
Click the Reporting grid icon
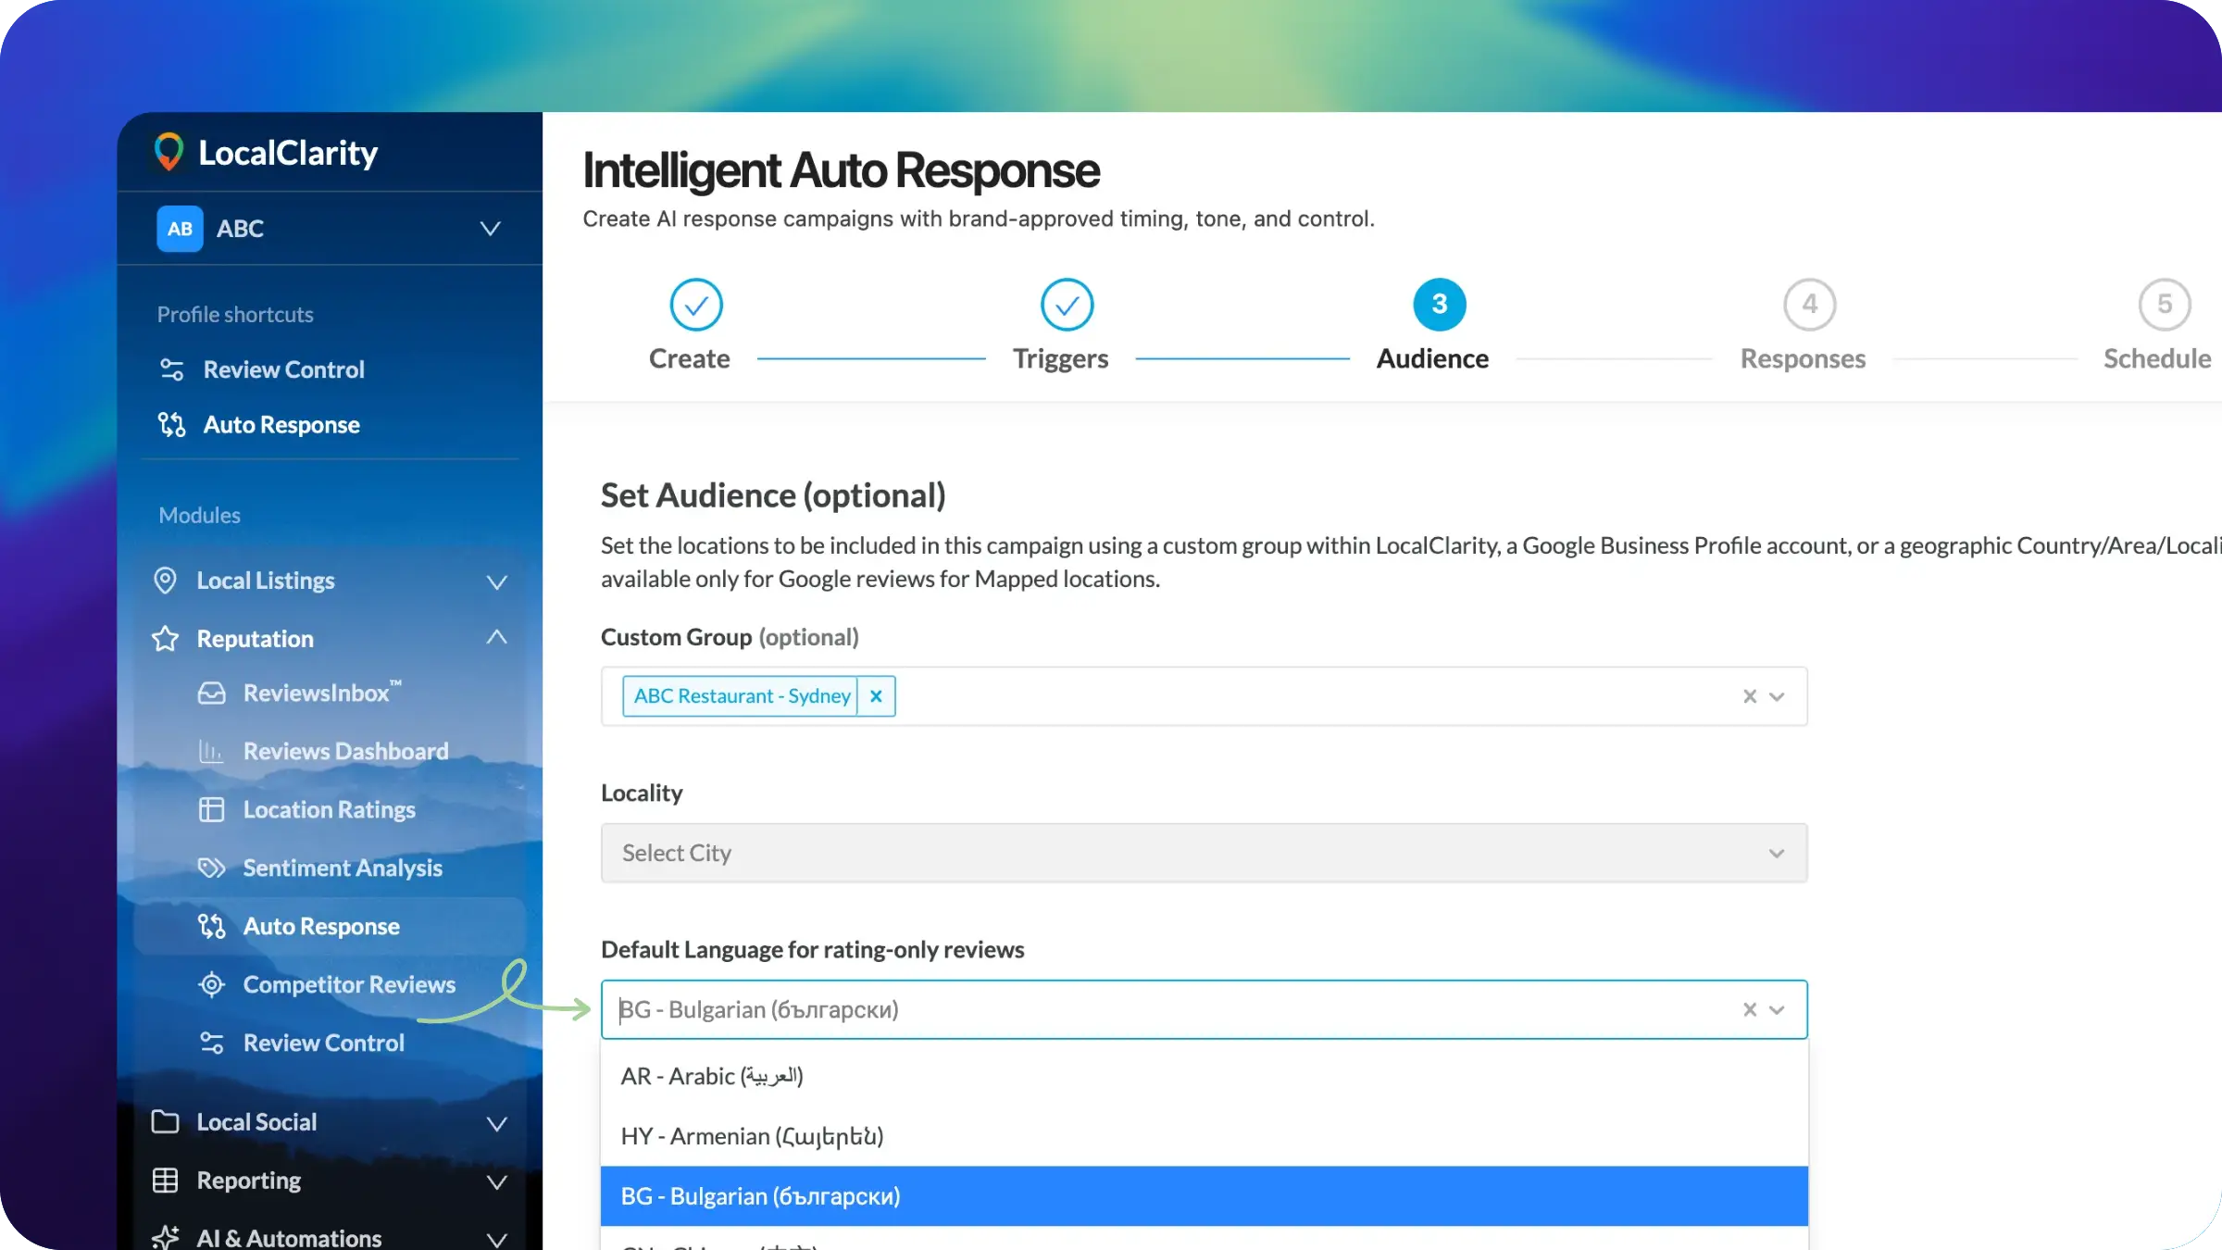coord(165,1181)
